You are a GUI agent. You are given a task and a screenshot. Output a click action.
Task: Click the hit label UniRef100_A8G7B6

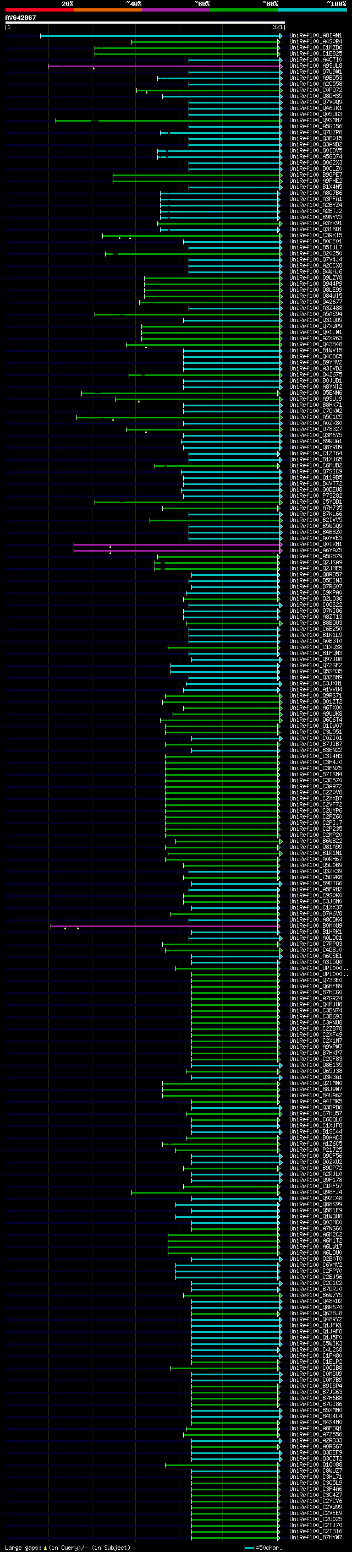tap(315, 193)
